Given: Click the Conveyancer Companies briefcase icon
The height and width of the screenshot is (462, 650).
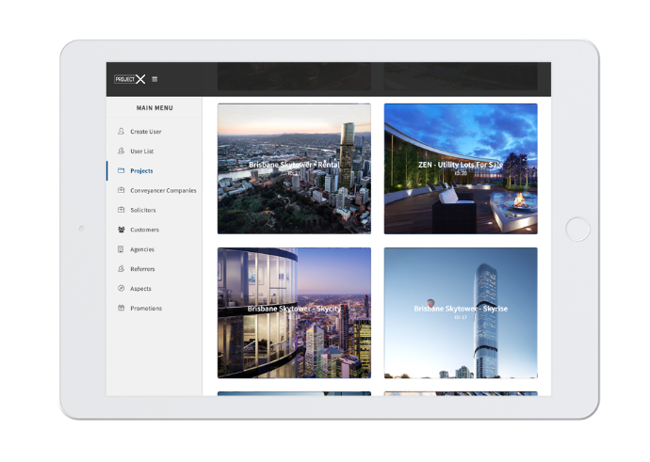Looking at the screenshot, I should 121,191.
